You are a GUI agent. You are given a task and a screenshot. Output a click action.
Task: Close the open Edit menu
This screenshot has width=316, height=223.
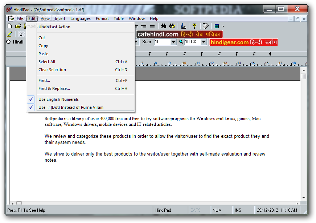click(32, 18)
